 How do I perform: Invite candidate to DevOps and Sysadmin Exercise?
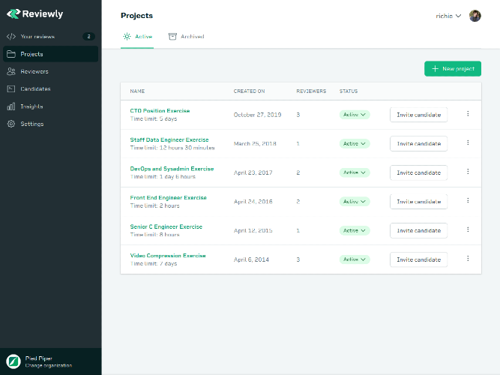(418, 172)
